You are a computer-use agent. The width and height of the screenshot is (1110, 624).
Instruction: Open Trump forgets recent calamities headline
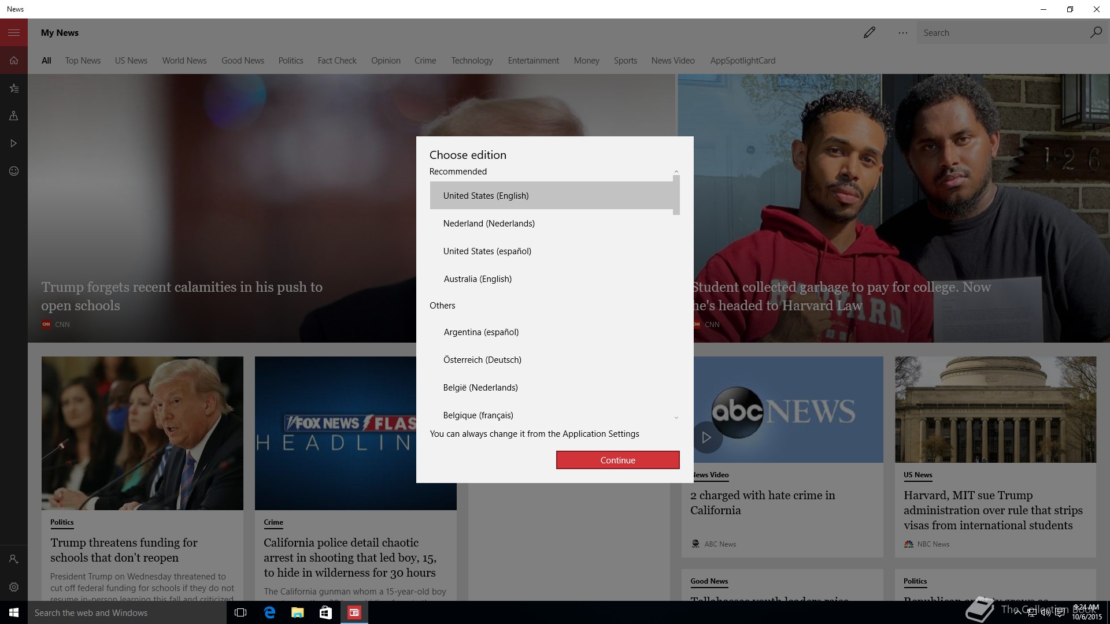click(182, 296)
